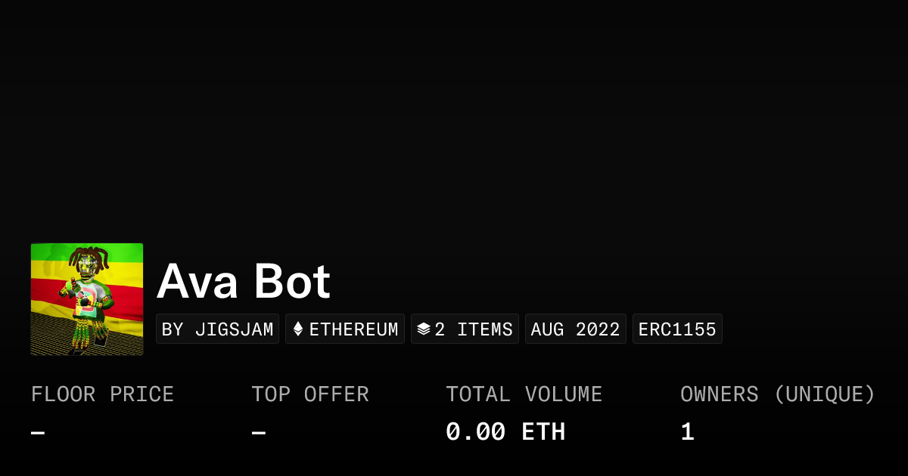Screen dimensions: 908x476
Task: Click the 2 ITEMS count text
Action: (x=474, y=329)
